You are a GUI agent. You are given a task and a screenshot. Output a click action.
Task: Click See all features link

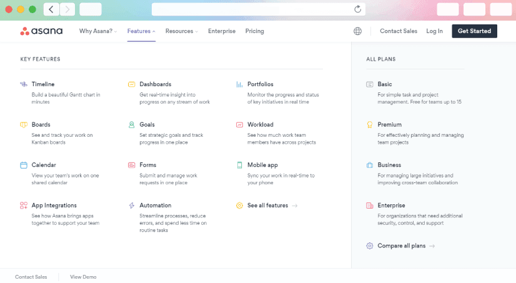click(272, 206)
